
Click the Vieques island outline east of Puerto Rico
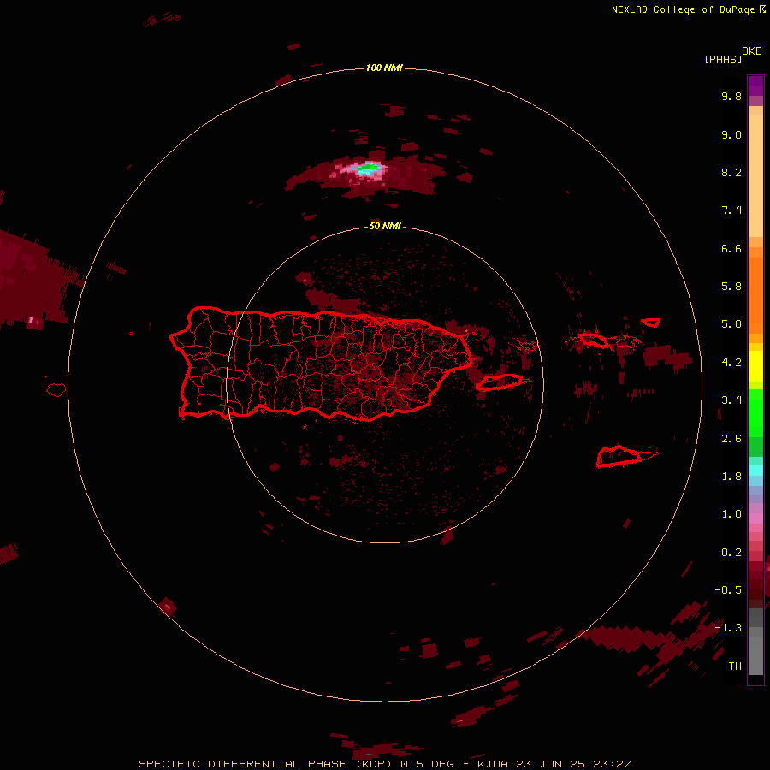[500, 382]
